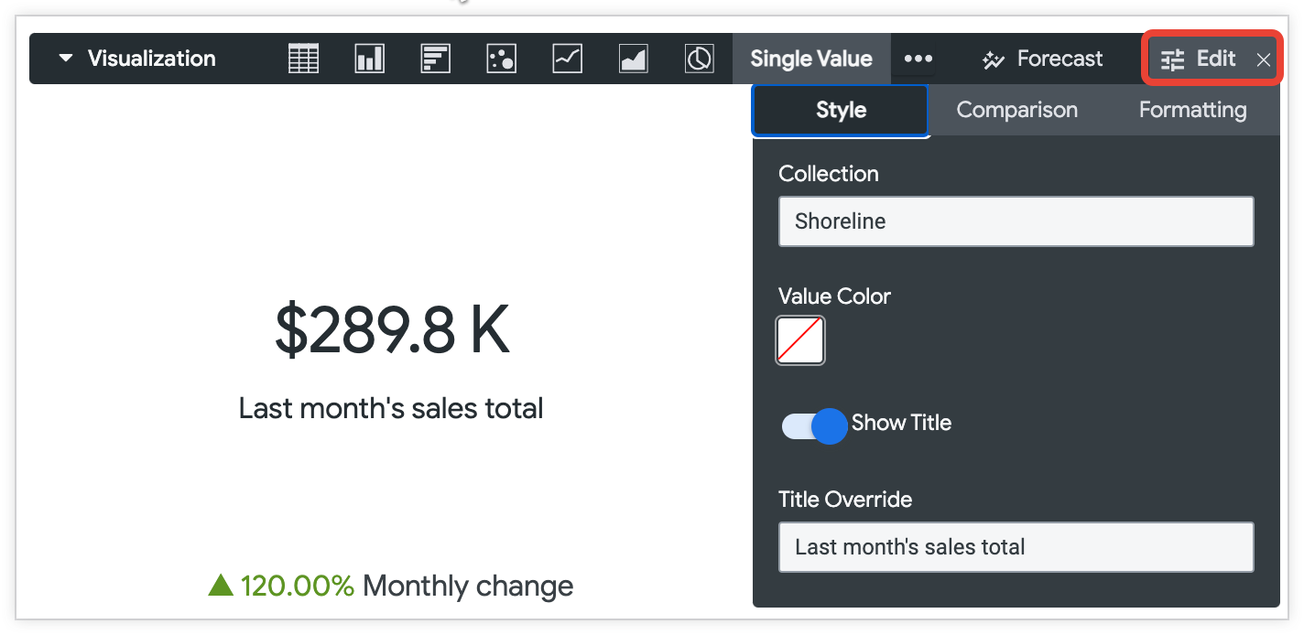Select the column chart visualization icon
1304x635 pixels.
(369, 58)
